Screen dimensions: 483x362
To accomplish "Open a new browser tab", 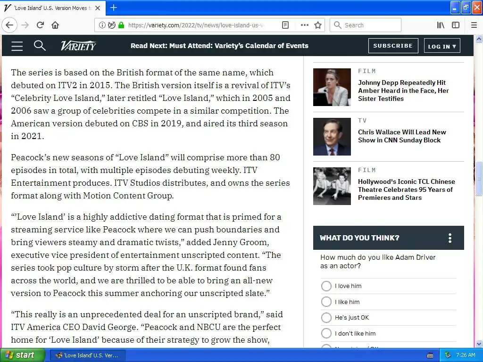I will (114, 8).
